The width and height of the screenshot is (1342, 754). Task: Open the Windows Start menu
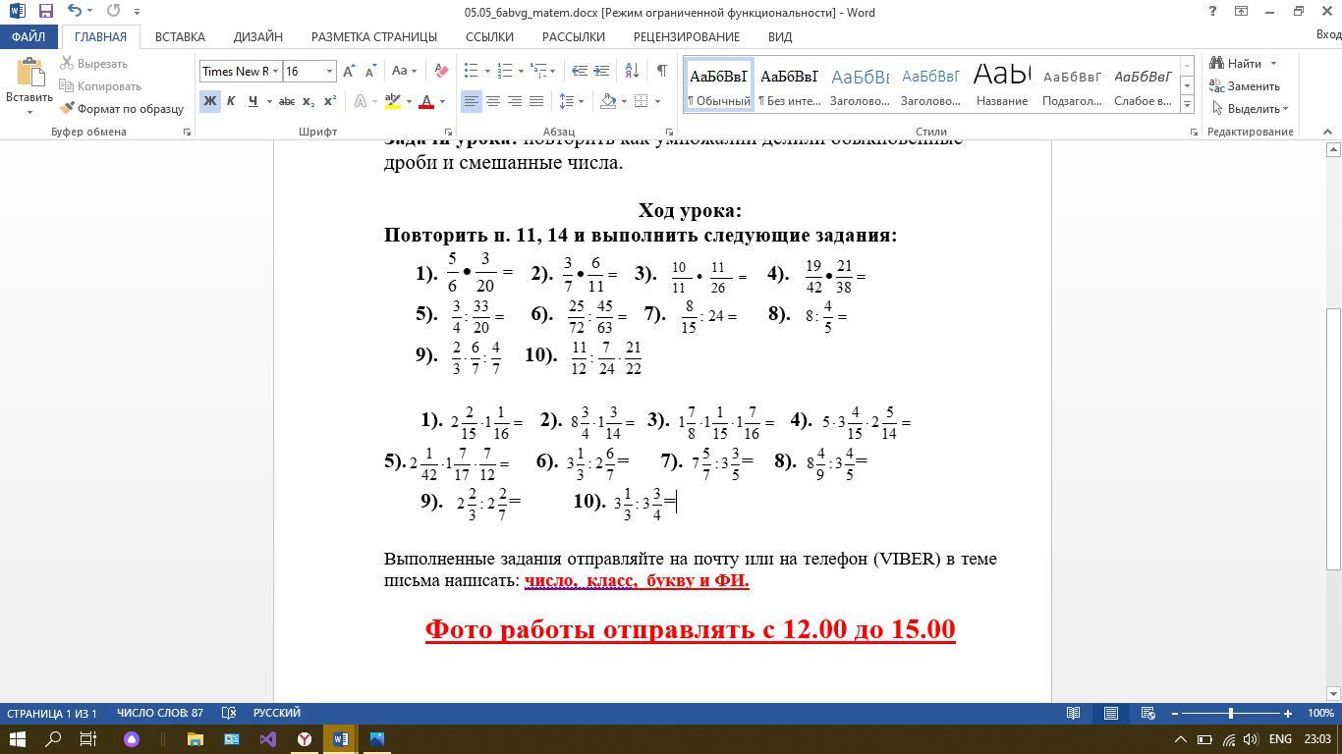click(18, 739)
